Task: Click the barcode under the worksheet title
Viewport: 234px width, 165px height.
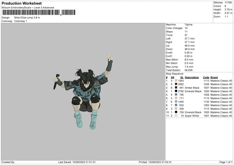Action: click(x=39, y=12)
